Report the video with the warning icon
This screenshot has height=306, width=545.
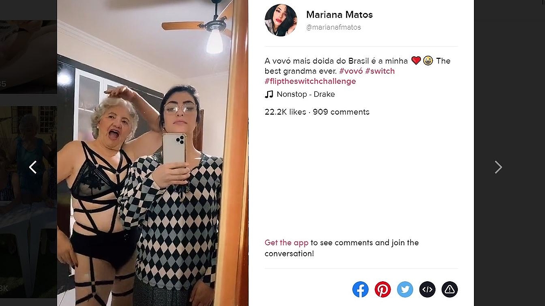coord(450,289)
